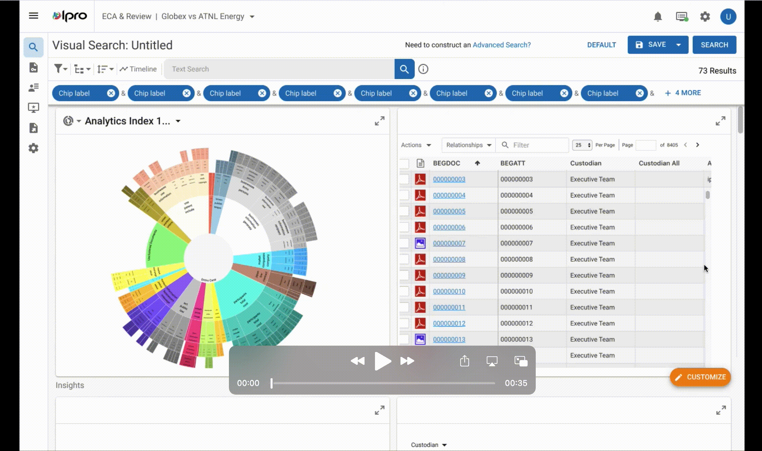Screen dimensions: 762x451
Task: Open the Custodian dropdown in the bottom panel
Action: (x=429, y=444)
